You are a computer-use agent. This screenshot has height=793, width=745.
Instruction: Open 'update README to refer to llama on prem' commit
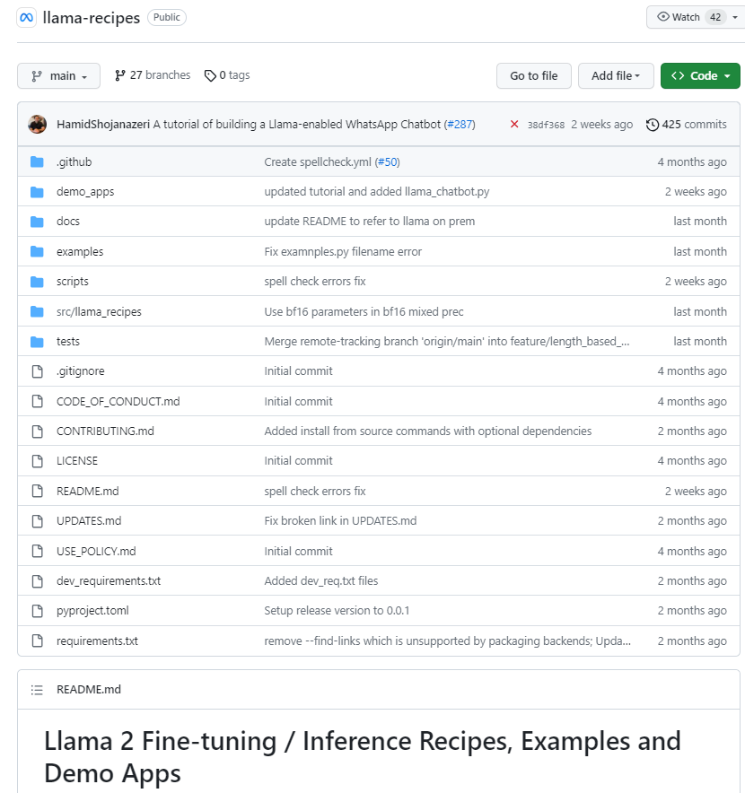370,222
